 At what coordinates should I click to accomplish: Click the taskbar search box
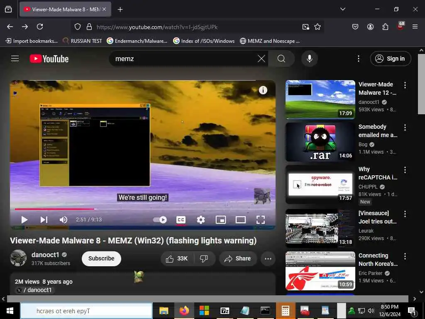click(86, 311)
